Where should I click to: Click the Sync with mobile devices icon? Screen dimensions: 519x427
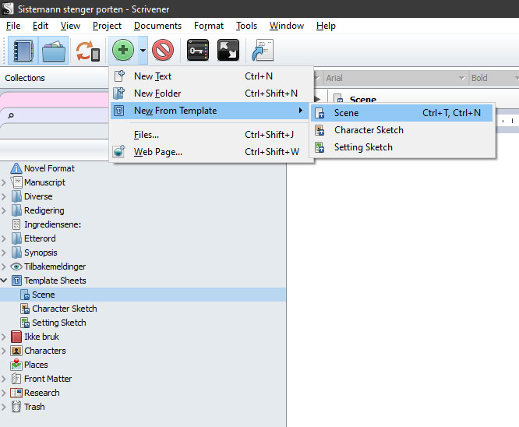click(88, 51)
